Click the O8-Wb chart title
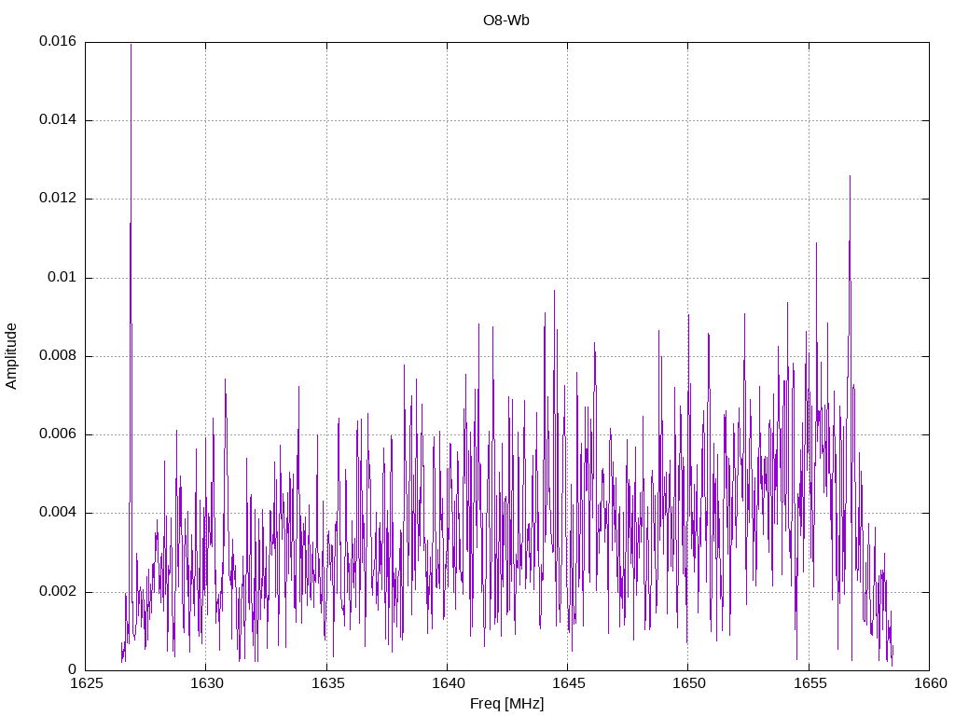 tap(506, 20)
